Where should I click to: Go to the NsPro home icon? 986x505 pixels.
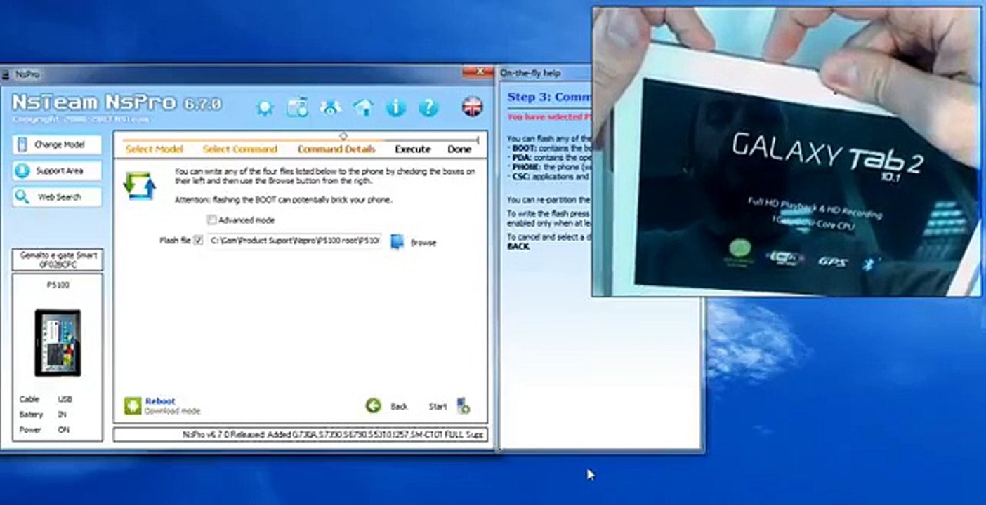click(363, 107)
